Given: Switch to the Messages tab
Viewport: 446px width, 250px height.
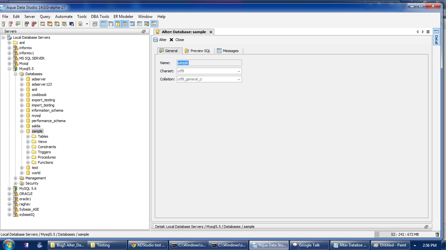Looking at the screenshot, I should pos(228,51).
